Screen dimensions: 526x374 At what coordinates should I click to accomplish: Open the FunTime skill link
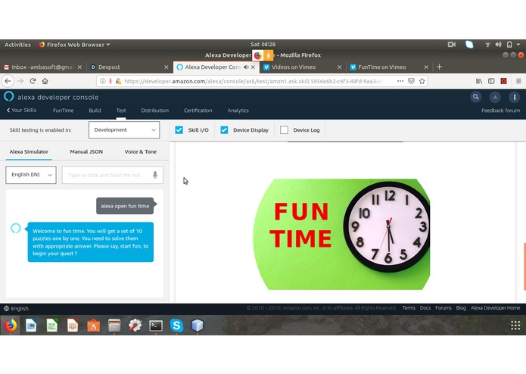pyautogui.click(x=63, y=111)
